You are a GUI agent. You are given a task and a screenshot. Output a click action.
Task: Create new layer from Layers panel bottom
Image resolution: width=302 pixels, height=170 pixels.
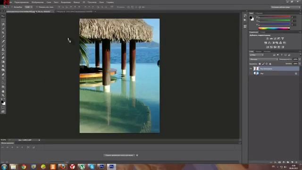pyautogui.click(x=292, y=162)
